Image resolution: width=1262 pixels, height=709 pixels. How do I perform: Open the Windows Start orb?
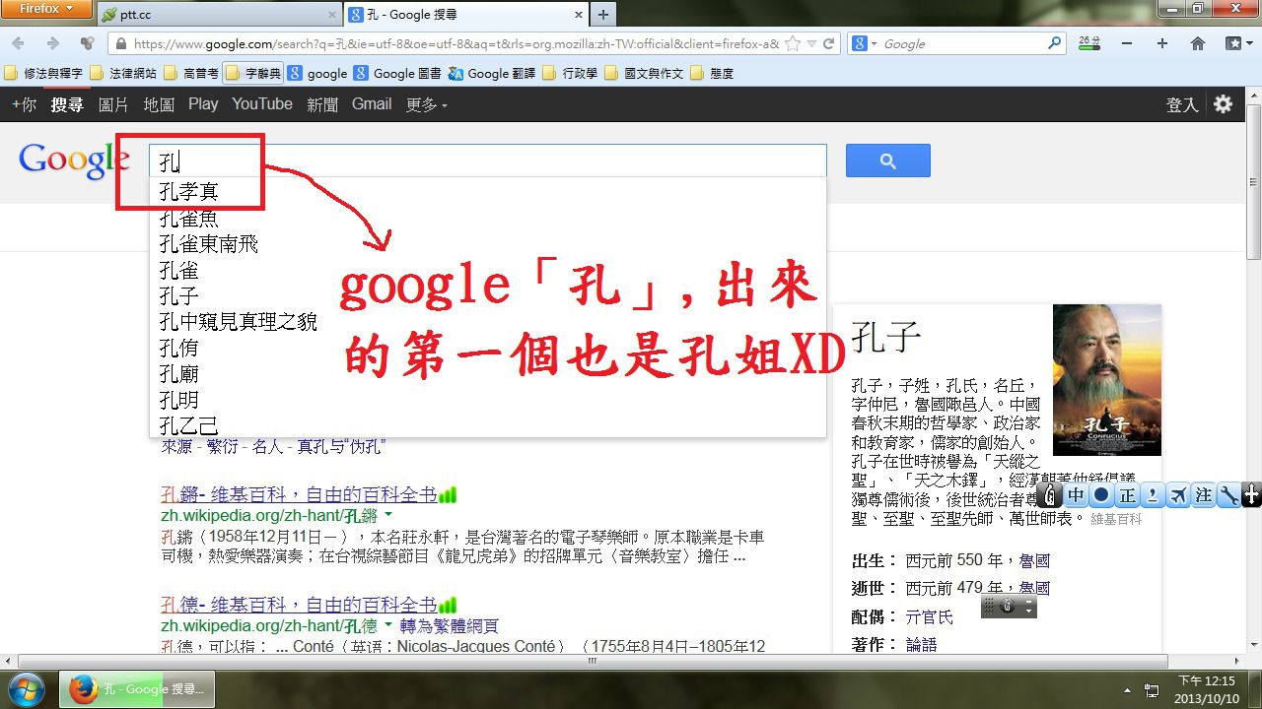[28, 688]
